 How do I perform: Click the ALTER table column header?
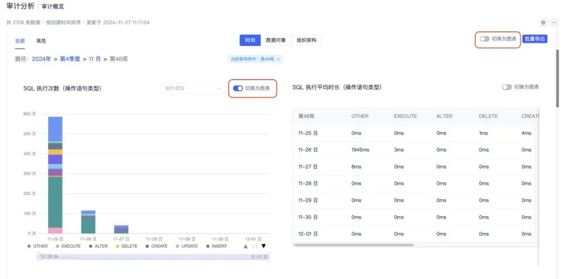pos(444,116)
